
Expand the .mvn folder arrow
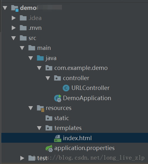coord(14,28)
